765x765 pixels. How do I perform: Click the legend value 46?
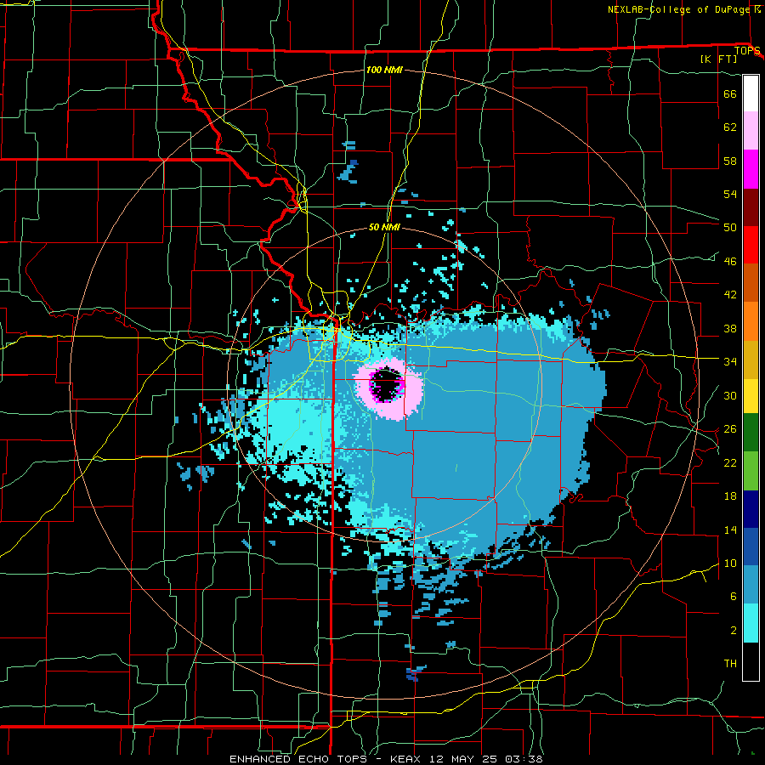730,261
